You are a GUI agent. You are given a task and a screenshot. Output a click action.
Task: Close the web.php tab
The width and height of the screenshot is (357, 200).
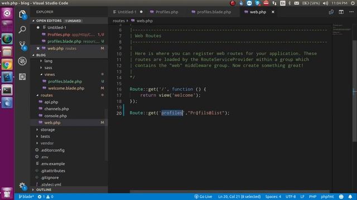[273, 12]
